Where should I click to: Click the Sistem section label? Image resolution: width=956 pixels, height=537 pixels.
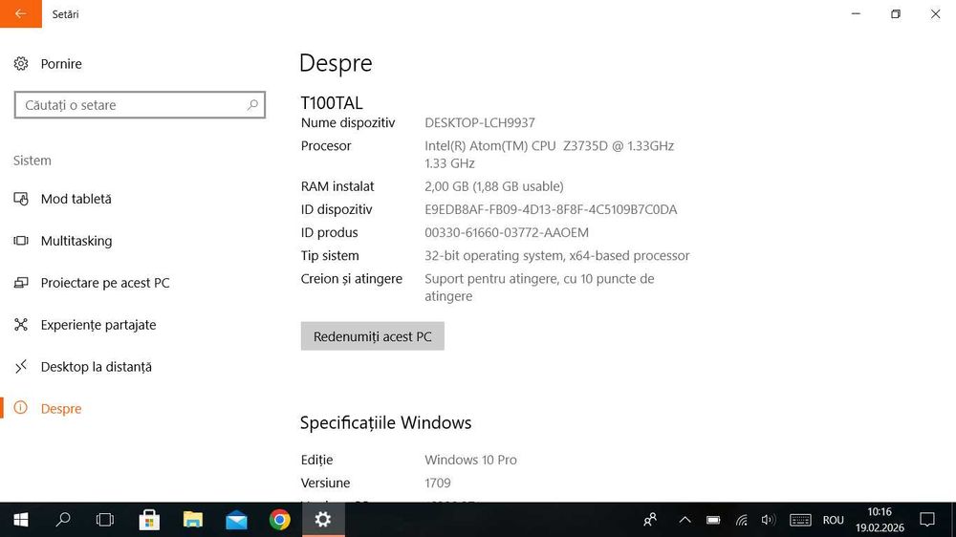(x=33, y=161)
